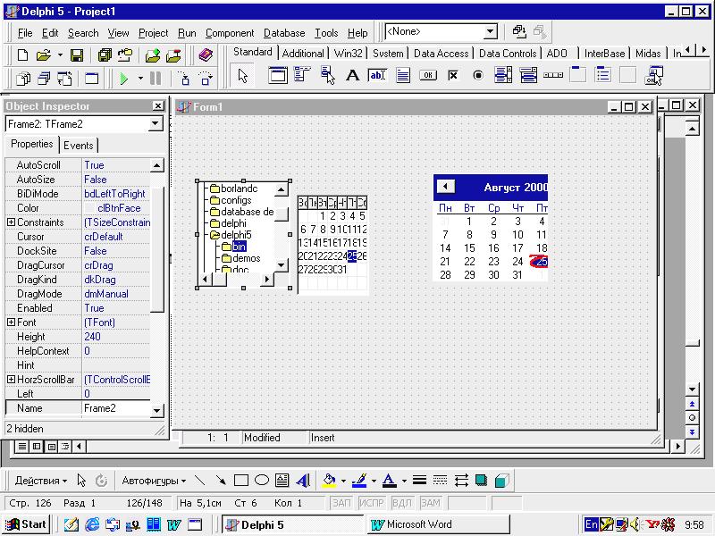Open the Component menu

230,33
